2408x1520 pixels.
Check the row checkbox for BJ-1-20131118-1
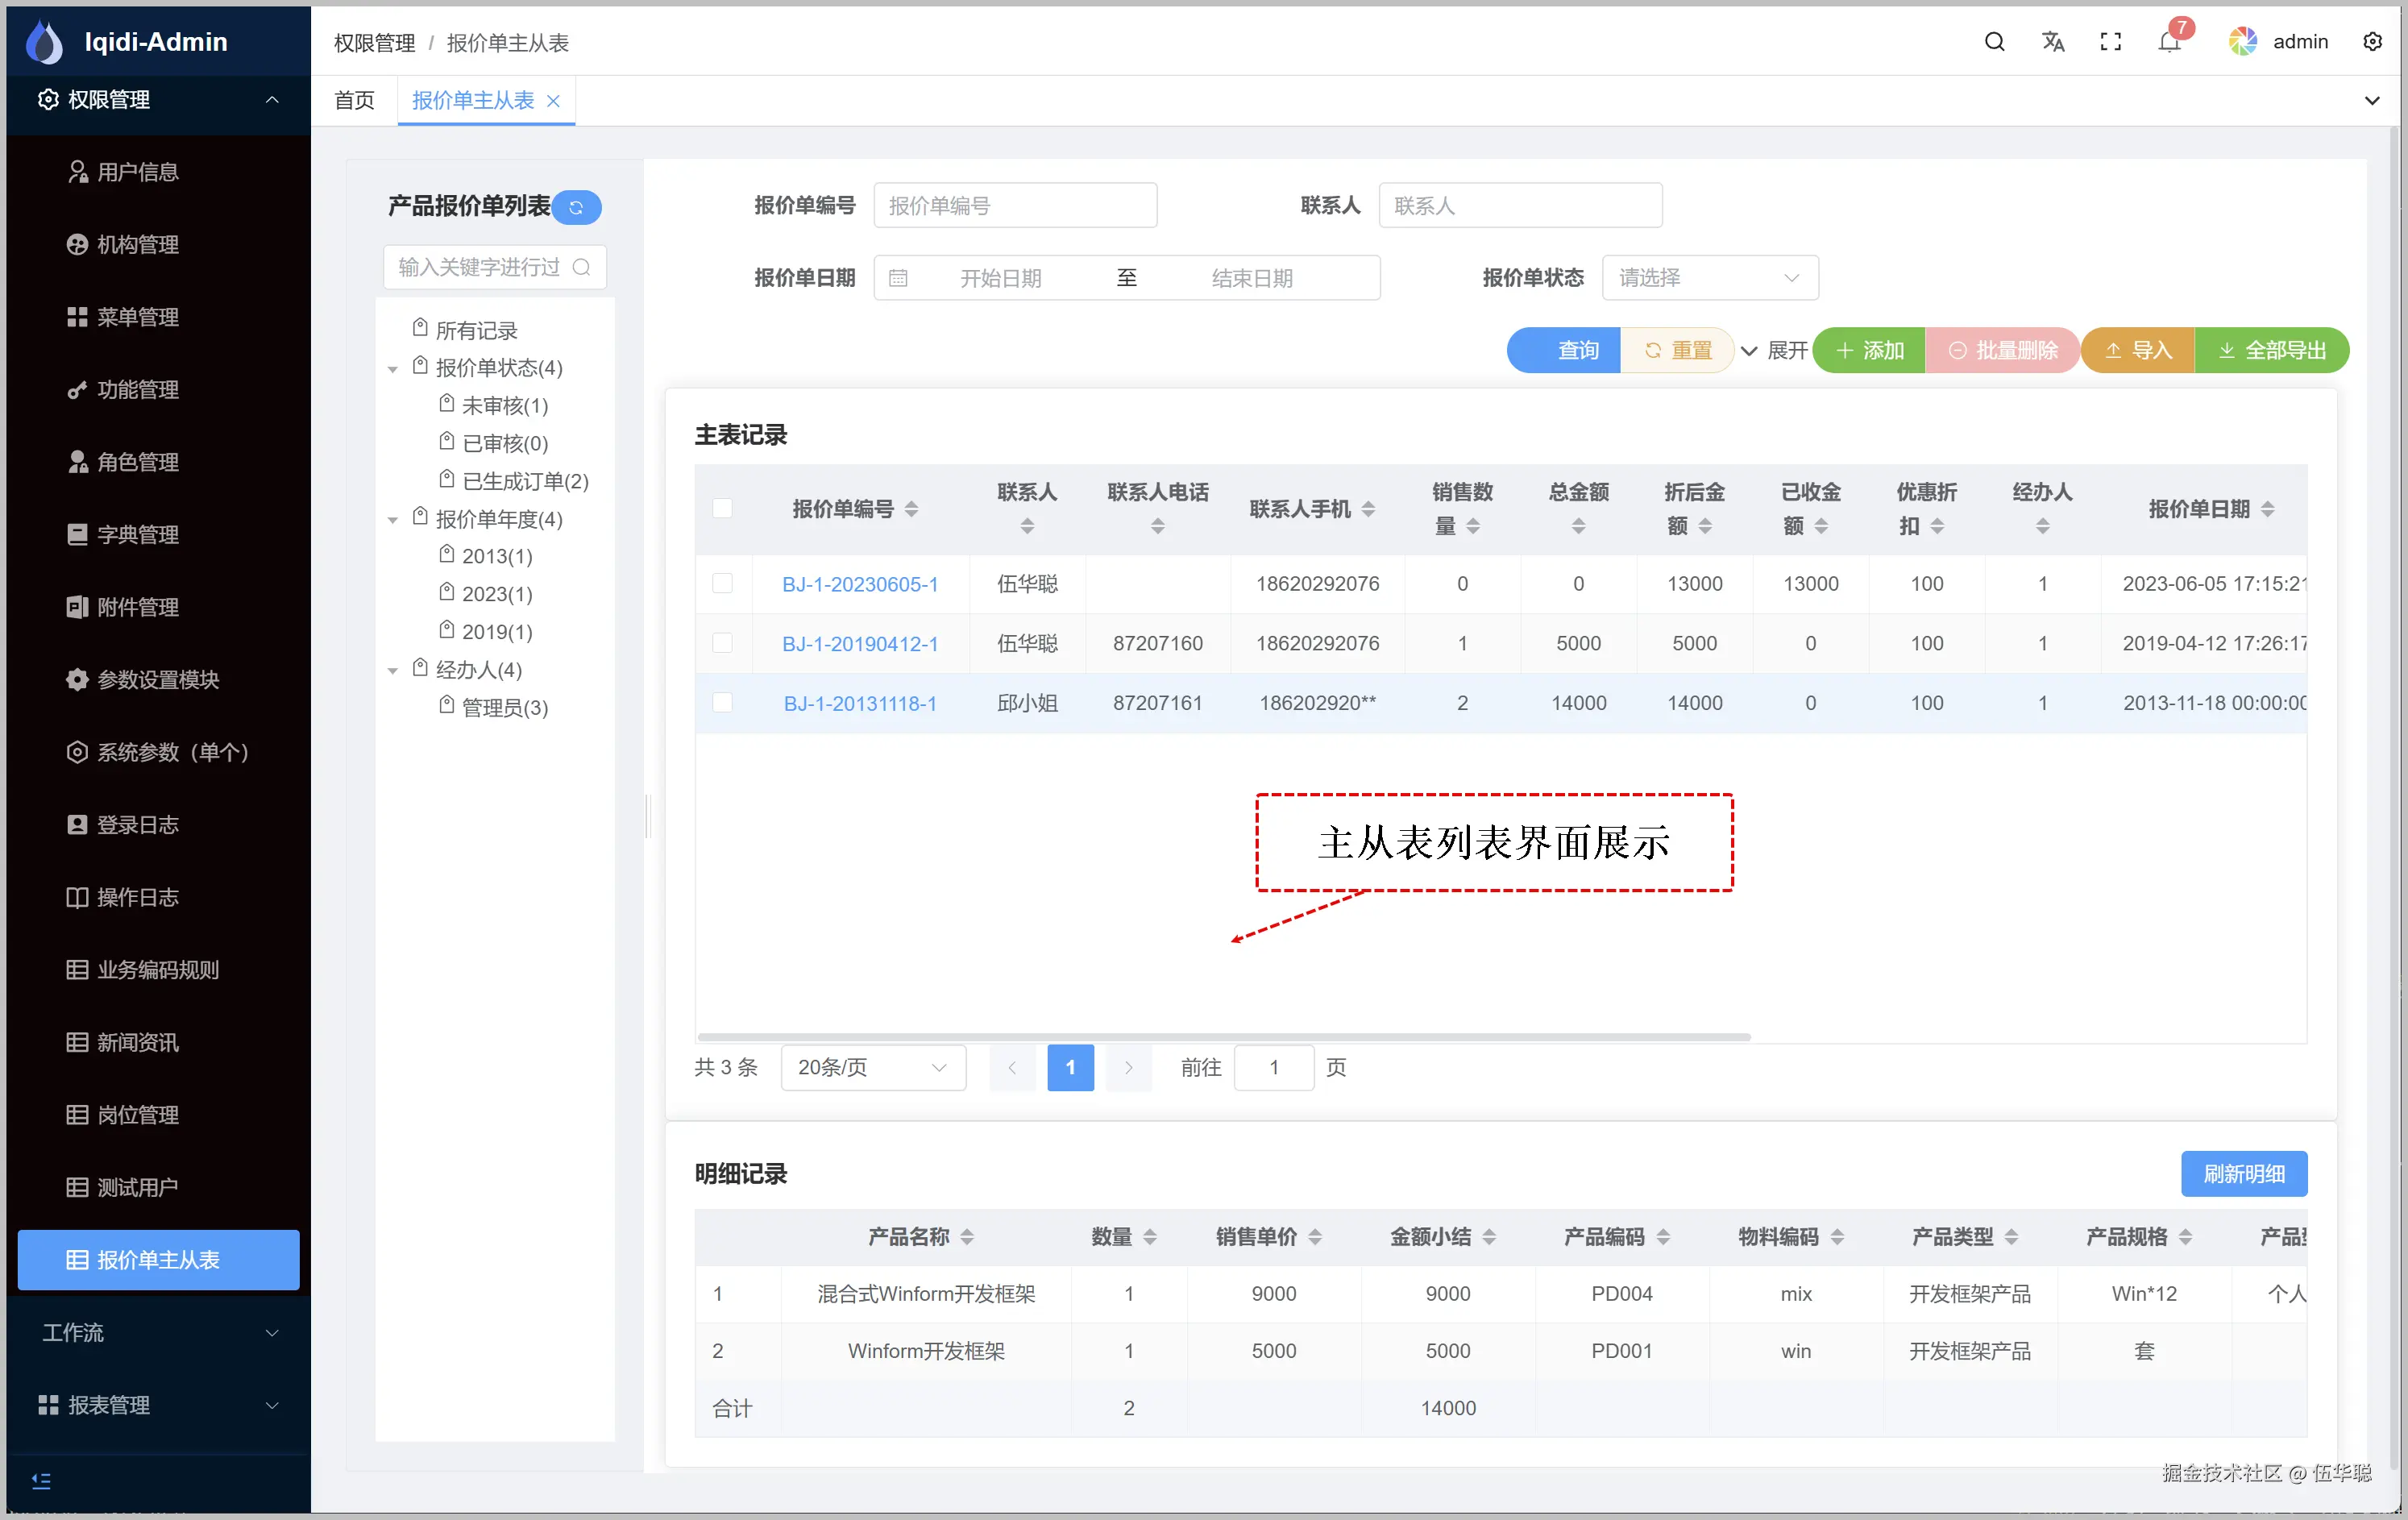[x=722, y=703]
